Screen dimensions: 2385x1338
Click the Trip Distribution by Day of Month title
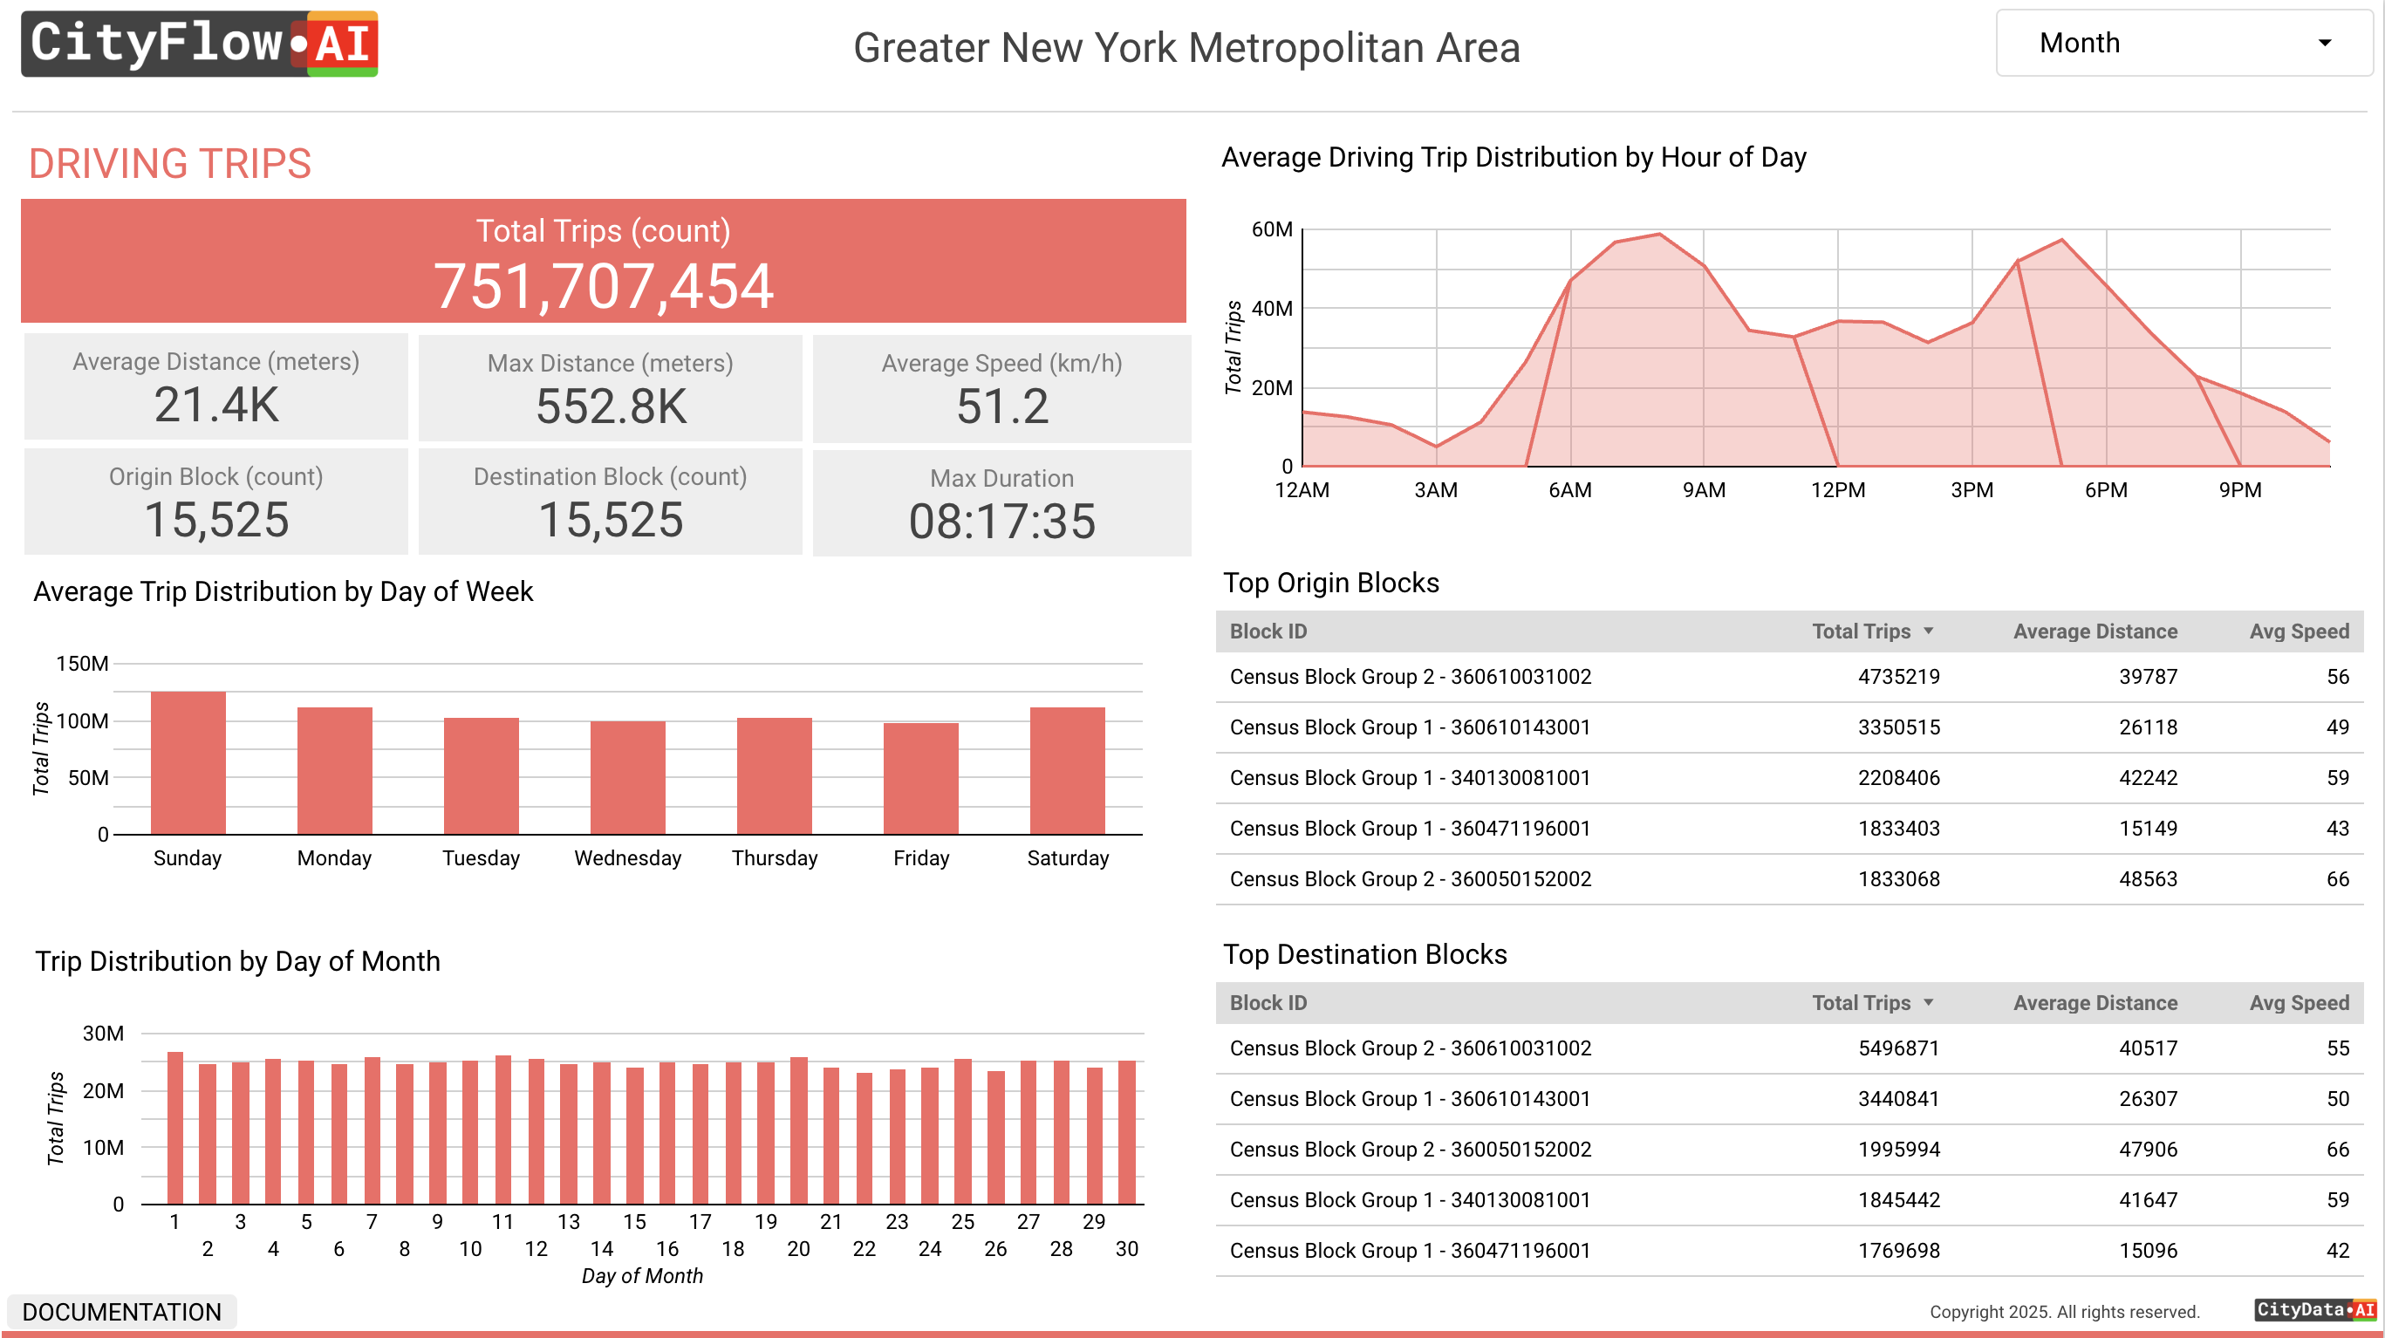click(237, 962)
